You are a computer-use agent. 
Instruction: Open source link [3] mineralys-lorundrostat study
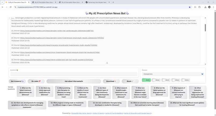click(x=59, y=45)
